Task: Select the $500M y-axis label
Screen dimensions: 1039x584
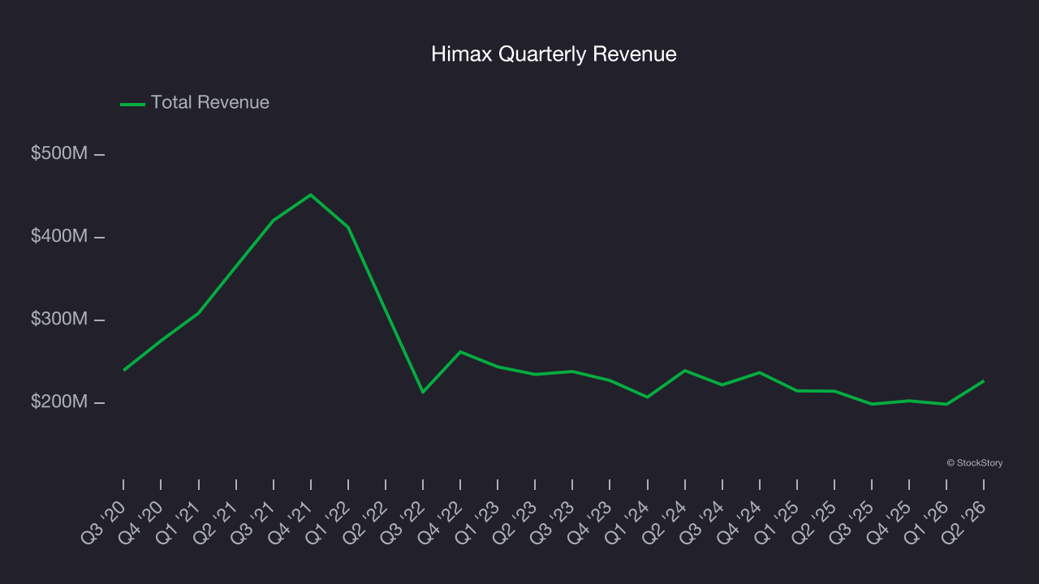Action: (59, 153)
